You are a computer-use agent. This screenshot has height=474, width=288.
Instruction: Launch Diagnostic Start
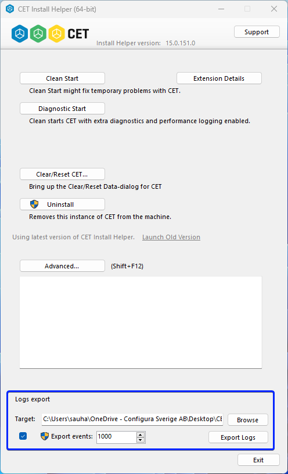coord(62,109)
